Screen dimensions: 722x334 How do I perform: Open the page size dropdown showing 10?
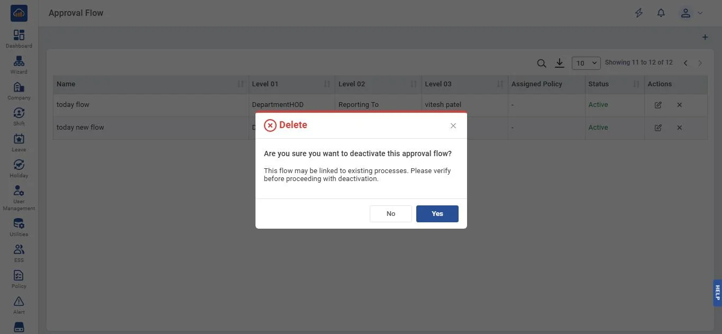pos(586,63)
